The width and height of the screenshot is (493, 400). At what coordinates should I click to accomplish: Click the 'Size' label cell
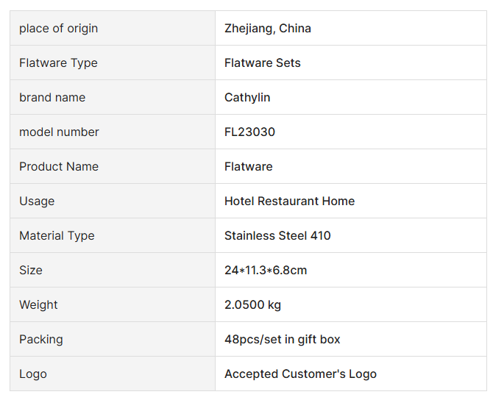pos(31,271)
